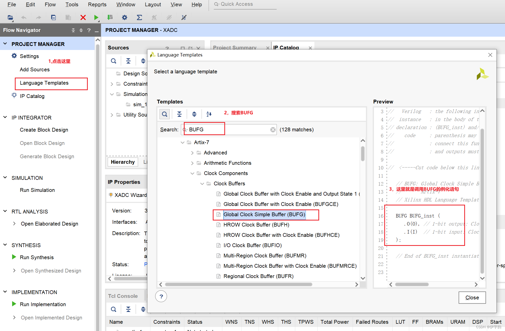Switch to the IP Catalog tab
The image size is (505, 331).
pos(286,47)
